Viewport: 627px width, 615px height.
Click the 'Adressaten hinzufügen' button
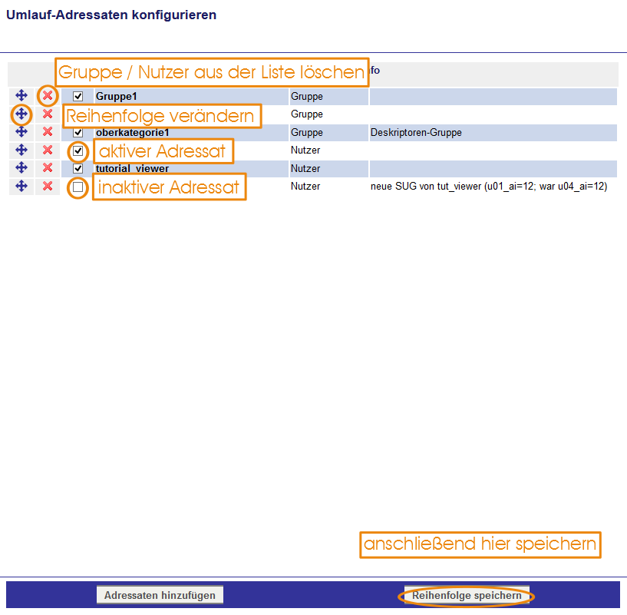click(x=160, y=595)
